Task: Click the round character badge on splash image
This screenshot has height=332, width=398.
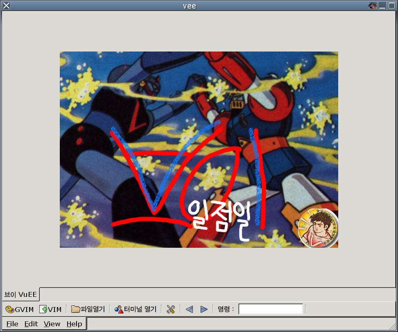Action: click(x=318, y=228)
